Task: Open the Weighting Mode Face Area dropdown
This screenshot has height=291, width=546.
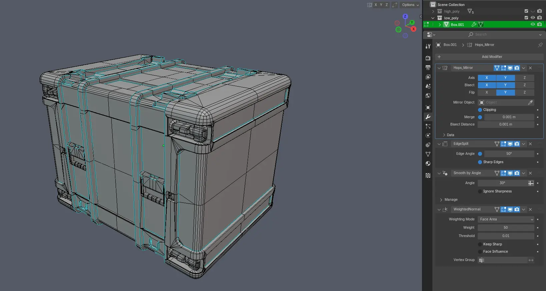Action: pos(506,219)
